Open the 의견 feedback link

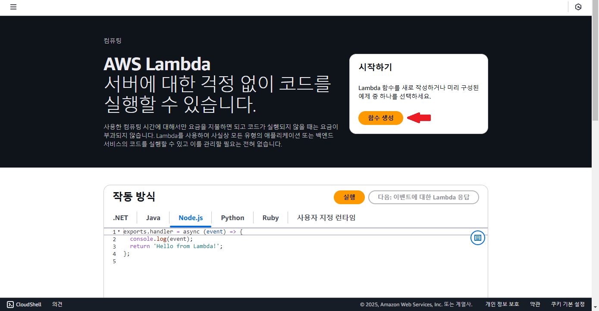click(x=57, y=304)
